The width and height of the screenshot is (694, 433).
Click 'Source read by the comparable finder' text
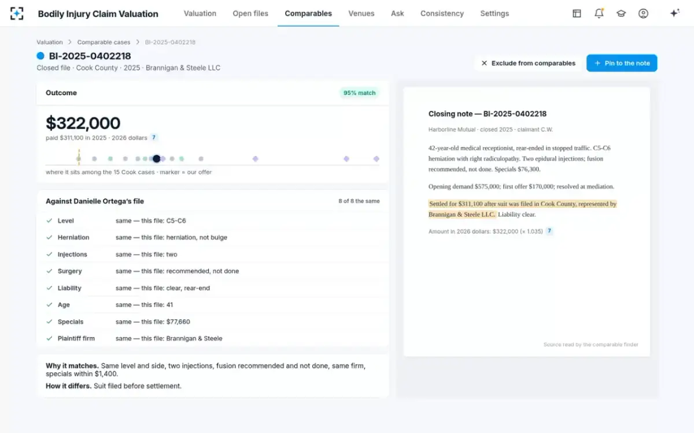click(591, 345)
